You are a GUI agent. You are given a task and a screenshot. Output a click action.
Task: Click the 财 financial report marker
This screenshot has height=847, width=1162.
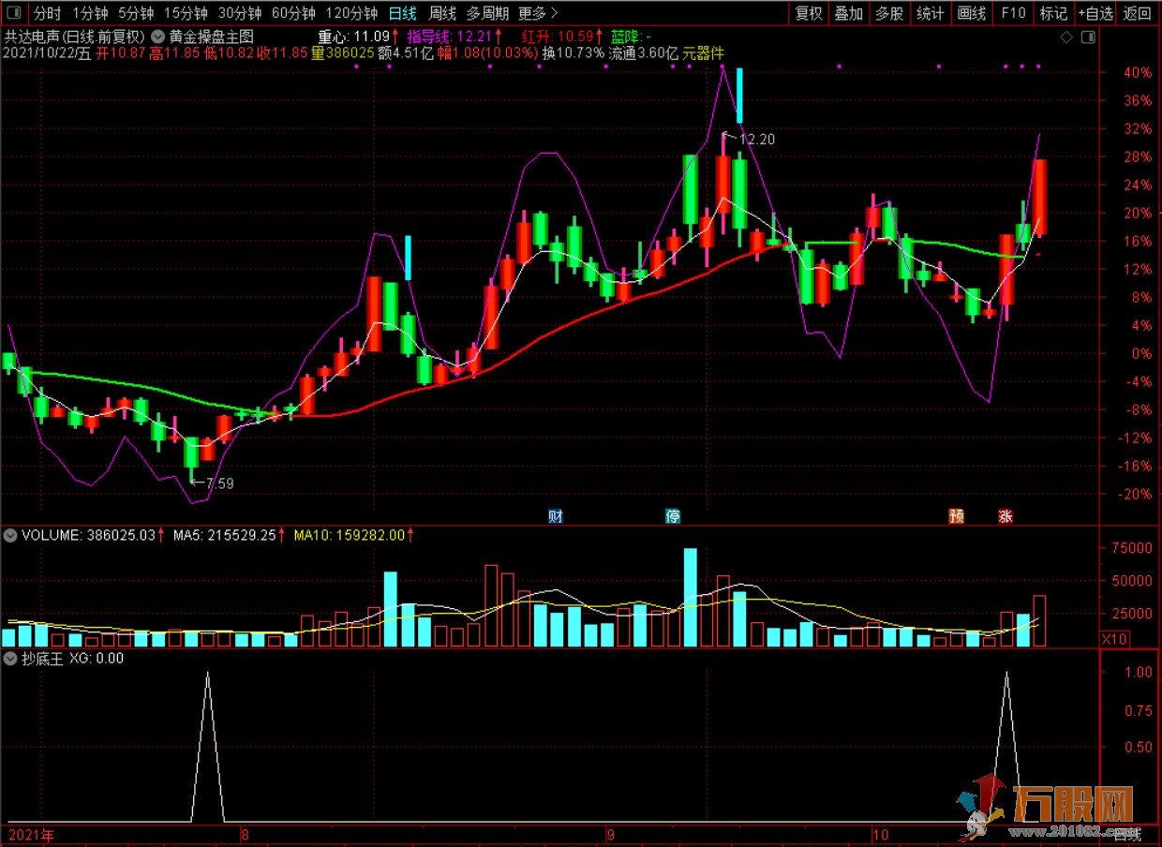[x=556, y=516]
